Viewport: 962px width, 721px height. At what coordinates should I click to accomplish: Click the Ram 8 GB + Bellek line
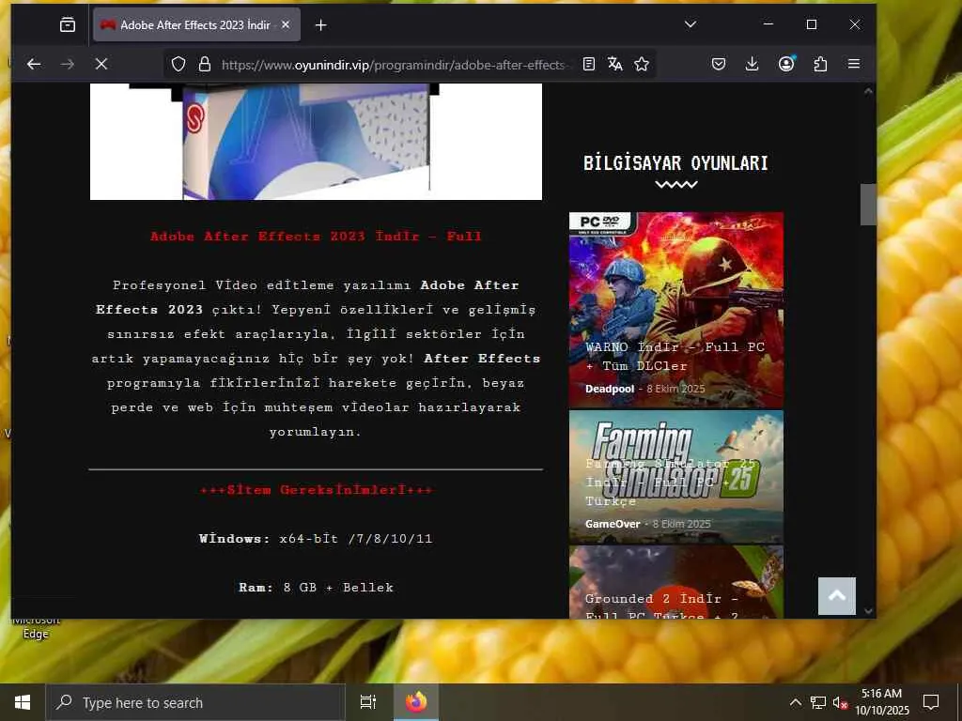(x=316, y=588)
